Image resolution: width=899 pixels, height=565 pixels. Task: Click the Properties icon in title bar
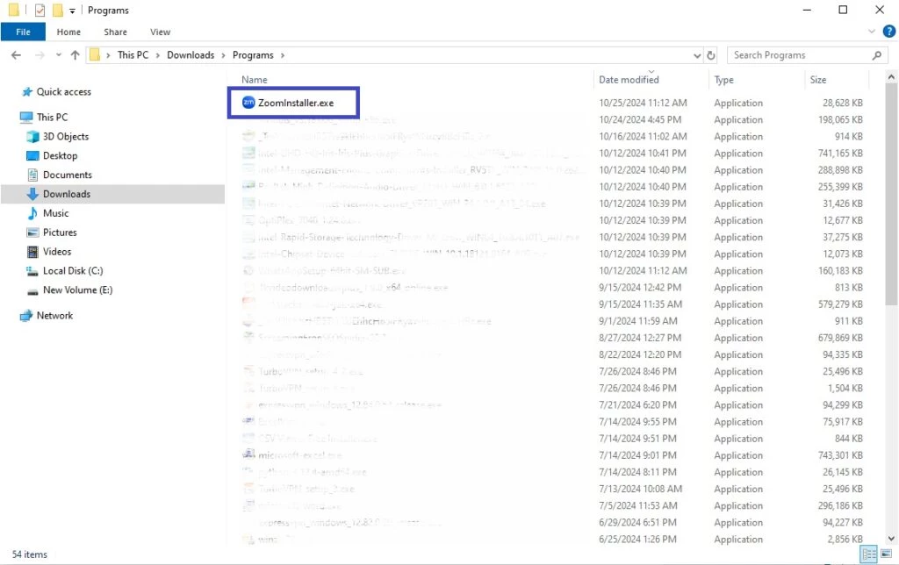[40, 11]
